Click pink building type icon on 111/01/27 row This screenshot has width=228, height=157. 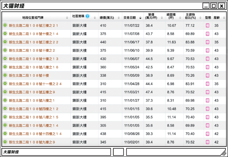pos(208,101)
